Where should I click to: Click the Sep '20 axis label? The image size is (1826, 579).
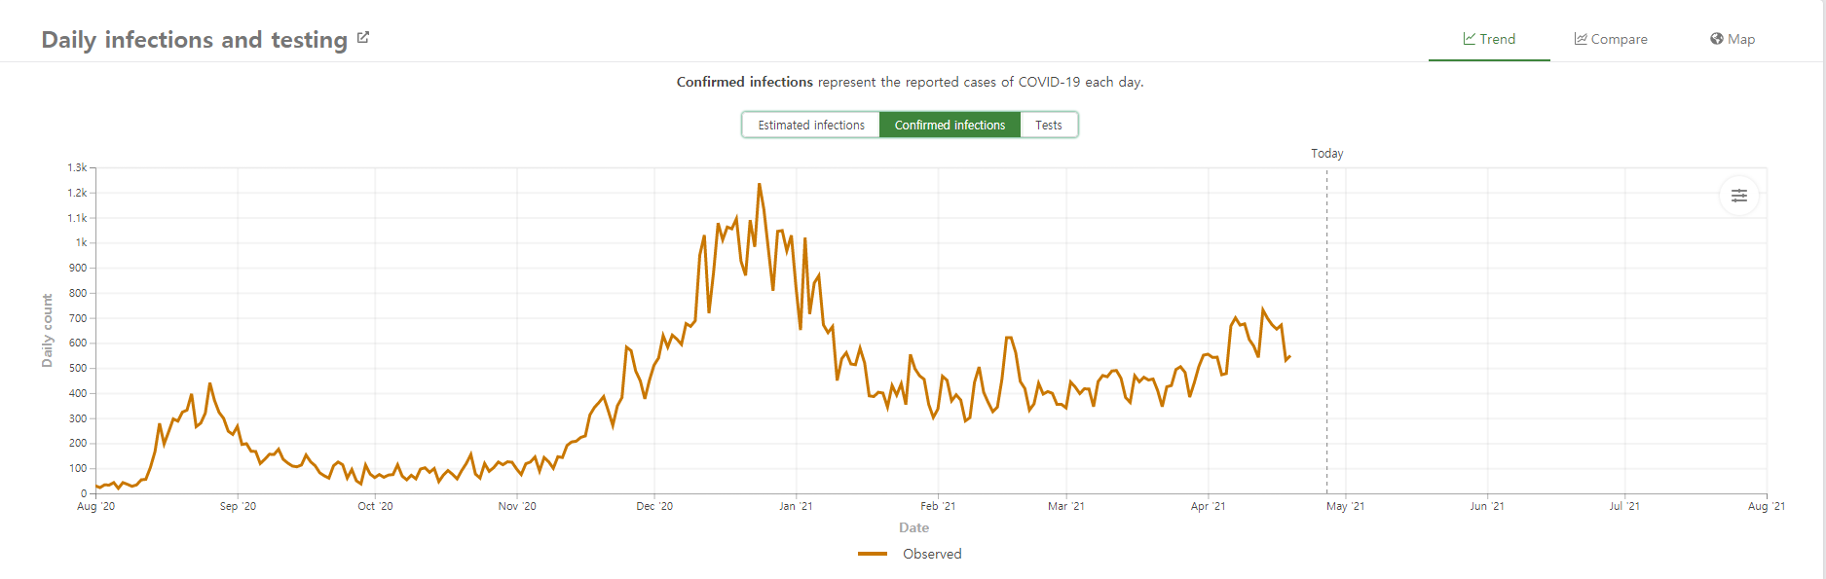pyautogui.click(x=238, y=506)
